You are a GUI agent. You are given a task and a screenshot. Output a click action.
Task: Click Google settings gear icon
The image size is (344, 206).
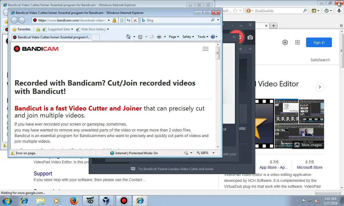(x=285, y=42)
